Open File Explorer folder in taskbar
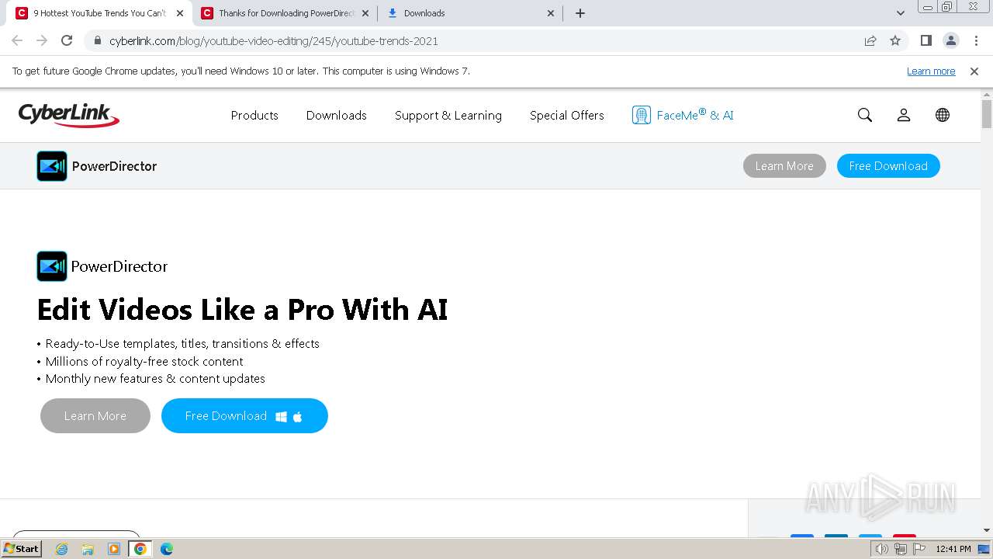993x559 pixels. [88, 549]
